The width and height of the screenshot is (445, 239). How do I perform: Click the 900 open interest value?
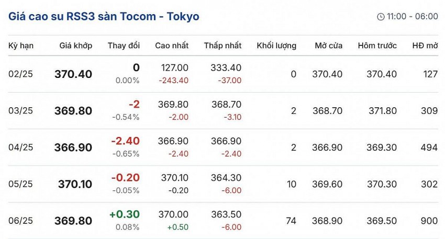click(x=429, y=221)
